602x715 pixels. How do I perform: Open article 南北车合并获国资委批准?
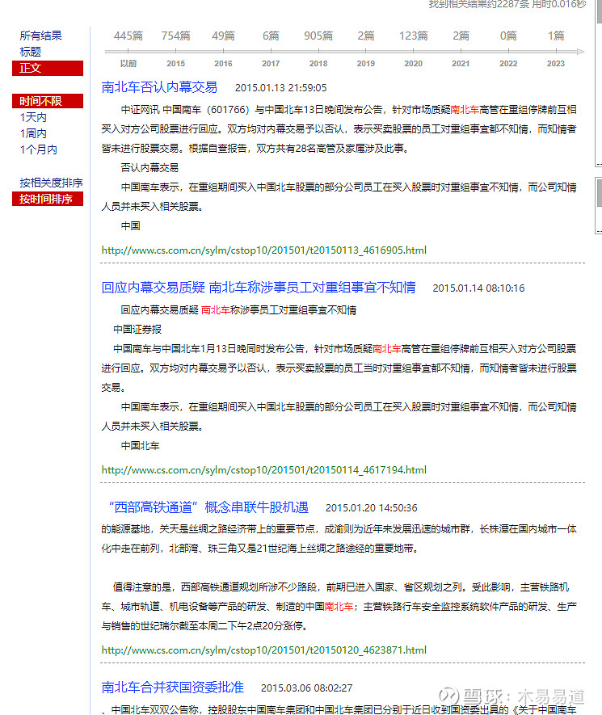coord(172,688)
